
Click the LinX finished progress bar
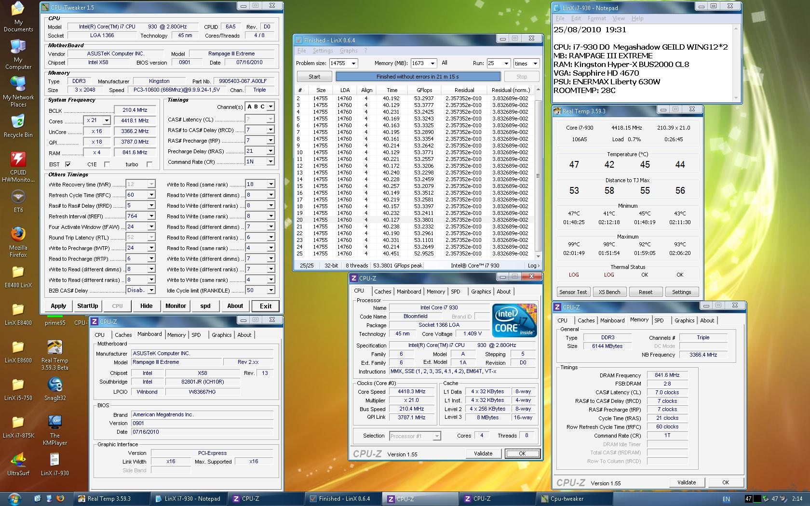pos(418,77)
